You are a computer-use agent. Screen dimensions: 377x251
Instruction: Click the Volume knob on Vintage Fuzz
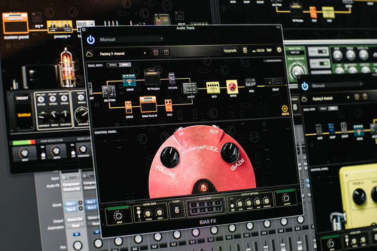point(169,157)
